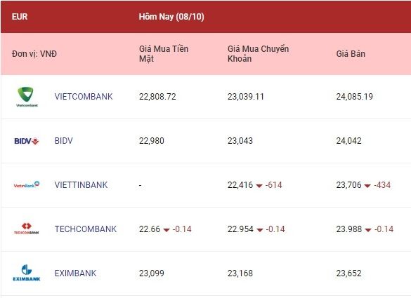Click the down arrow beside -614
The height and width of the screenshot is (298, 411).
259,186
